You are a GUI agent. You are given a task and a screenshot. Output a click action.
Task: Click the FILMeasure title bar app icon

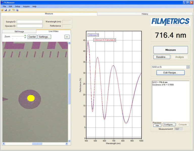[2, 2]
